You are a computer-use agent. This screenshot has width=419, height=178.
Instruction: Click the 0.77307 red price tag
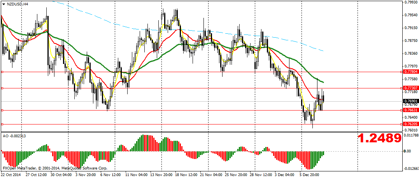pyautogui.click(x=410, y=88)
